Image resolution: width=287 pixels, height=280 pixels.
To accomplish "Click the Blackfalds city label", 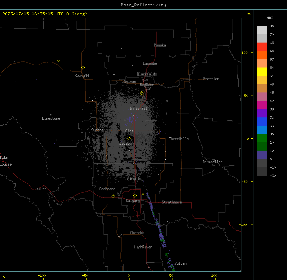I will pos(147,74).
